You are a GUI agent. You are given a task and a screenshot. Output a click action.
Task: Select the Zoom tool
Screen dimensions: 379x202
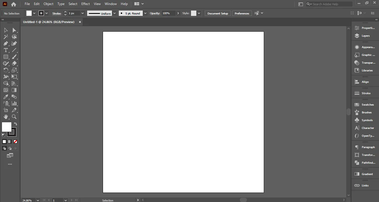click(x=14, y=117)
